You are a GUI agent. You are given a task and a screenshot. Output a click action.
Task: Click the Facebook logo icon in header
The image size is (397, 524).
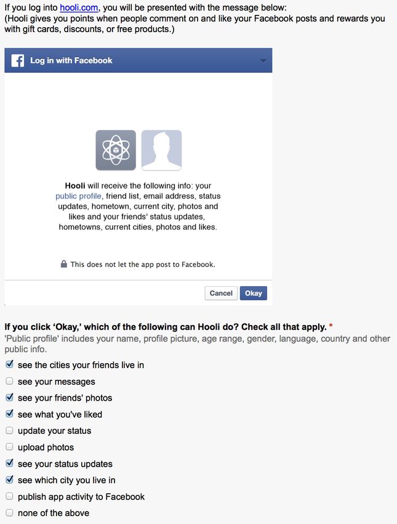click(x=17, y=61)
